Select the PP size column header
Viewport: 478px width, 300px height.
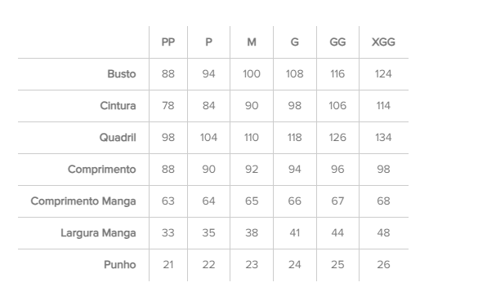pyautogui.click(x=168, y=42)
